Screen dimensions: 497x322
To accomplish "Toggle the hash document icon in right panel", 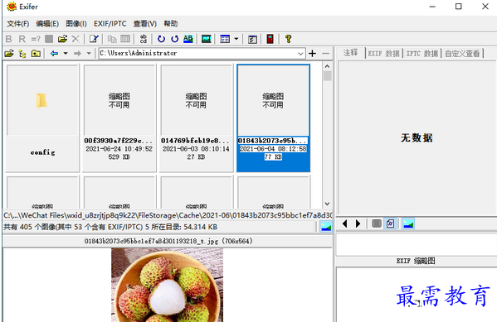I will [x=391, y=223].
